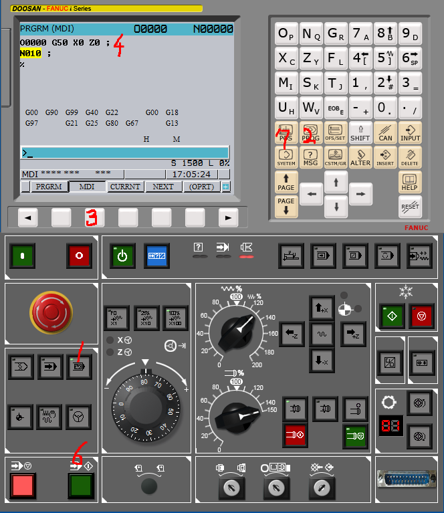Jog the axis with +Z arrow button
The width and height of the screenshot is (444, 513).
click(x=353, y=334)
